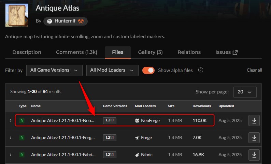The image size is (271, 164).
Task: Toggle the Show alpha files switch
Action: click(x=148, y=70)
